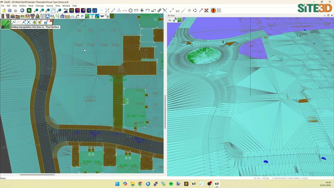Select the pan hand tool
Viewport: 334px width, 188px height.
click(x=53, y=10)
